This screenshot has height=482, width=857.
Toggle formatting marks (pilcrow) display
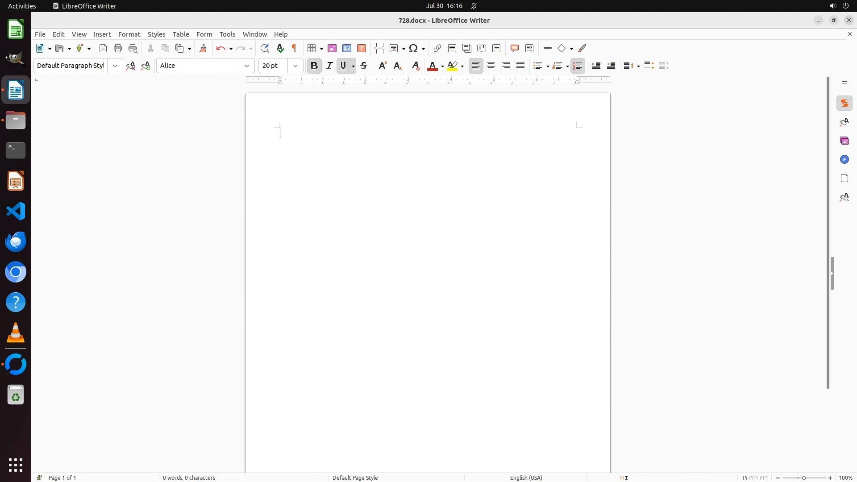[x=294, y=49]
